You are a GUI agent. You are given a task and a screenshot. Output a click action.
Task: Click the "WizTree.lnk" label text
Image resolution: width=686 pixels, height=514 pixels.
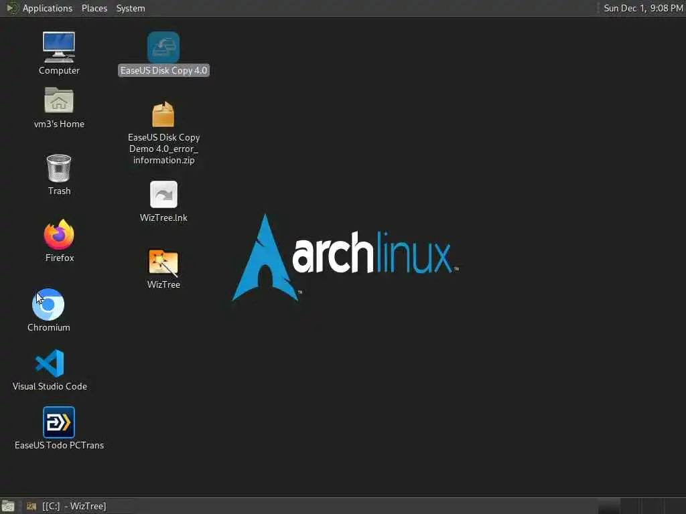click(x=163, y=218)
